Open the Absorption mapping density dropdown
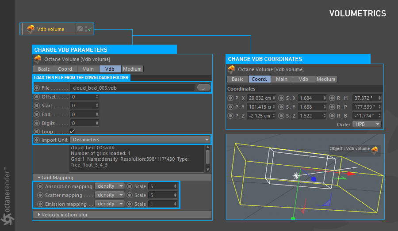398x231 pixels. [x=109, y=186]
